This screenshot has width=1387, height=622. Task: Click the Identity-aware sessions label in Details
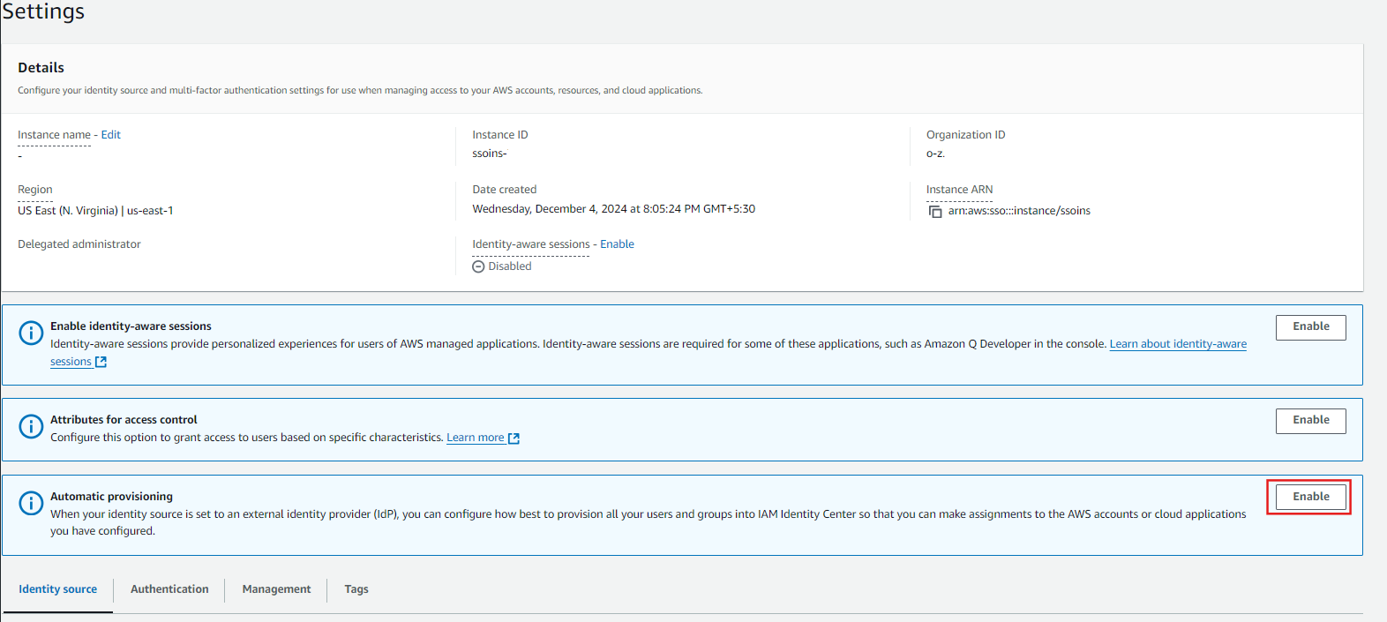pos(531,244)
